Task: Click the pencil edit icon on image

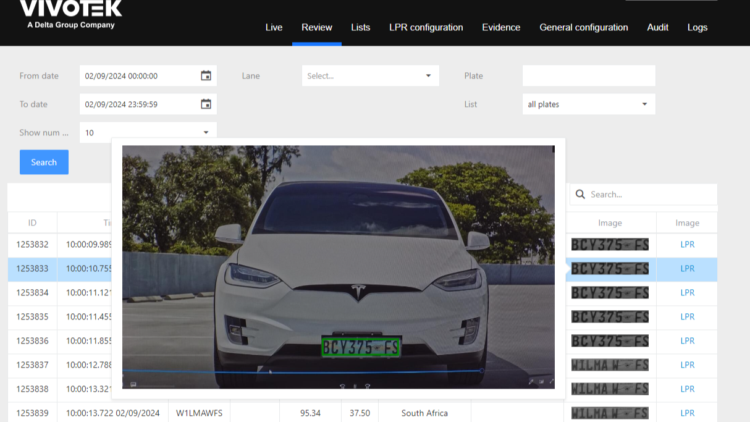Action: (531, 382)
